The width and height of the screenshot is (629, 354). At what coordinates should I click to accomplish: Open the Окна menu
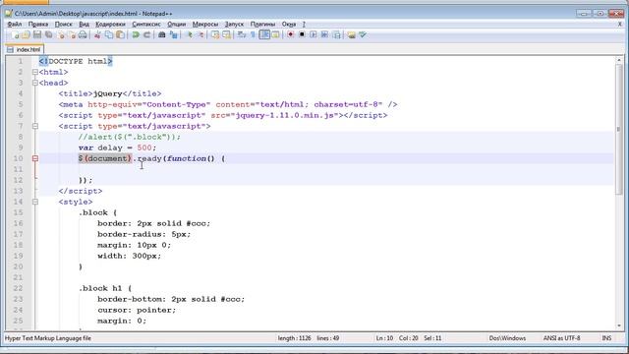[x=289, y=24]
